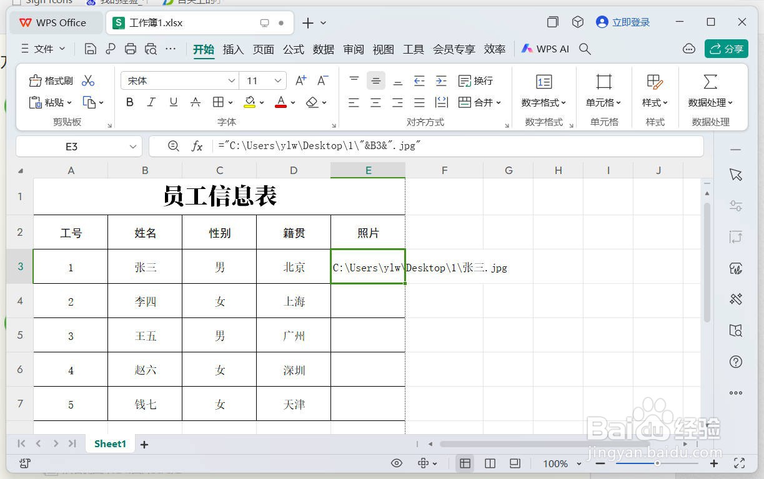Viewport: 764px width, 479px height.
Task: Click the Increase Indent icon
Action: (441, 80)
